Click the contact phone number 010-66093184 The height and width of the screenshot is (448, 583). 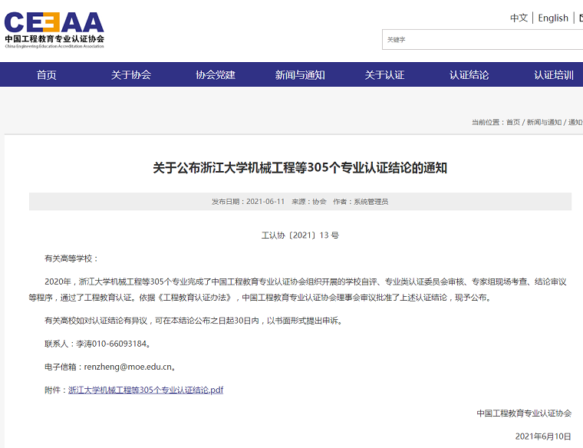[x=118, y=344]
